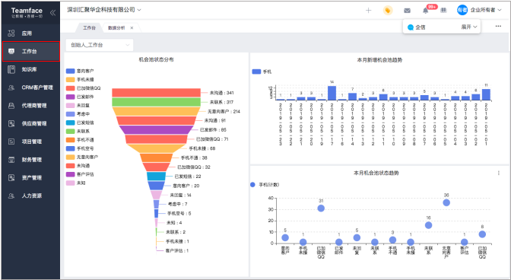Image resolution: width=511 pixels, height=280 pixels.
Task: Toggle 意向客户 legend in funnel chart
Action: click(80, 71)
